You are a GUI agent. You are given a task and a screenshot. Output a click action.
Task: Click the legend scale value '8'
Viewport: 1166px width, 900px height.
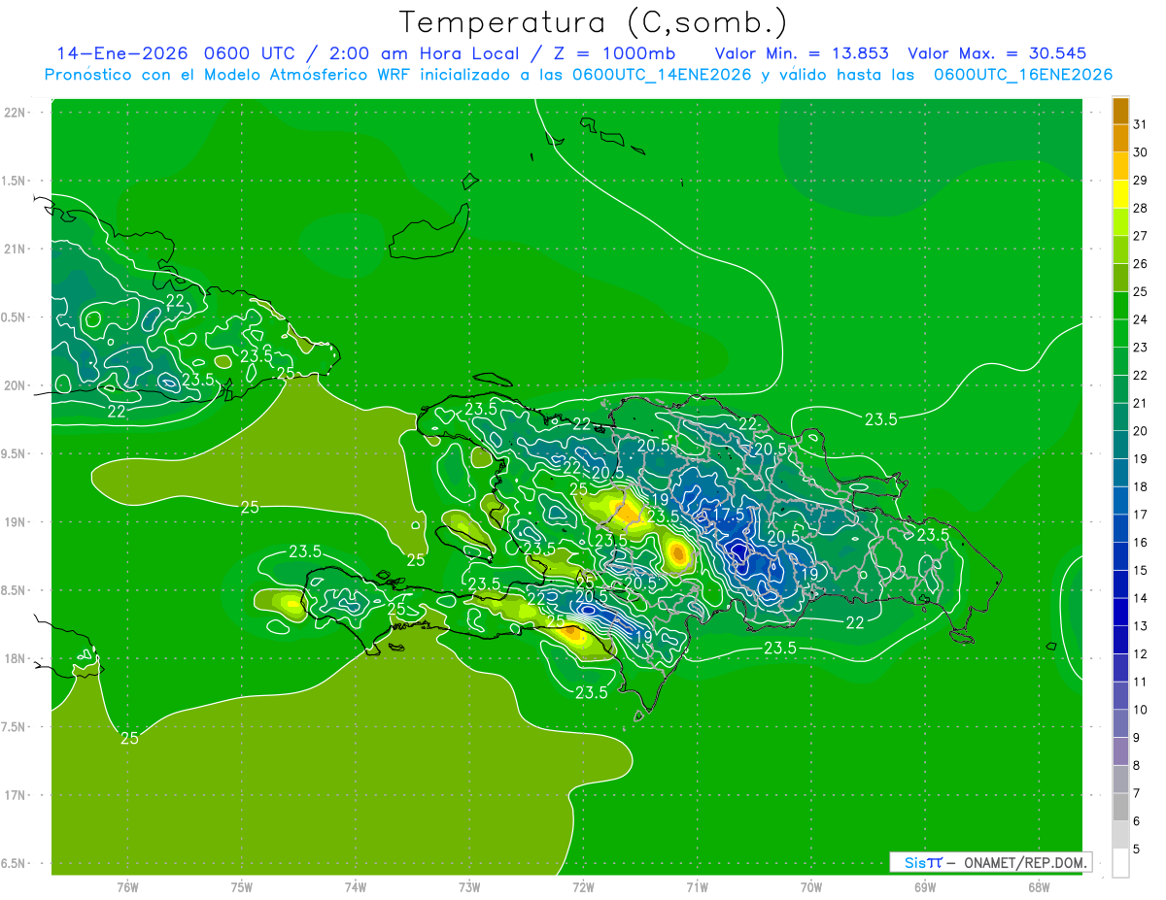coord(1137,766)
